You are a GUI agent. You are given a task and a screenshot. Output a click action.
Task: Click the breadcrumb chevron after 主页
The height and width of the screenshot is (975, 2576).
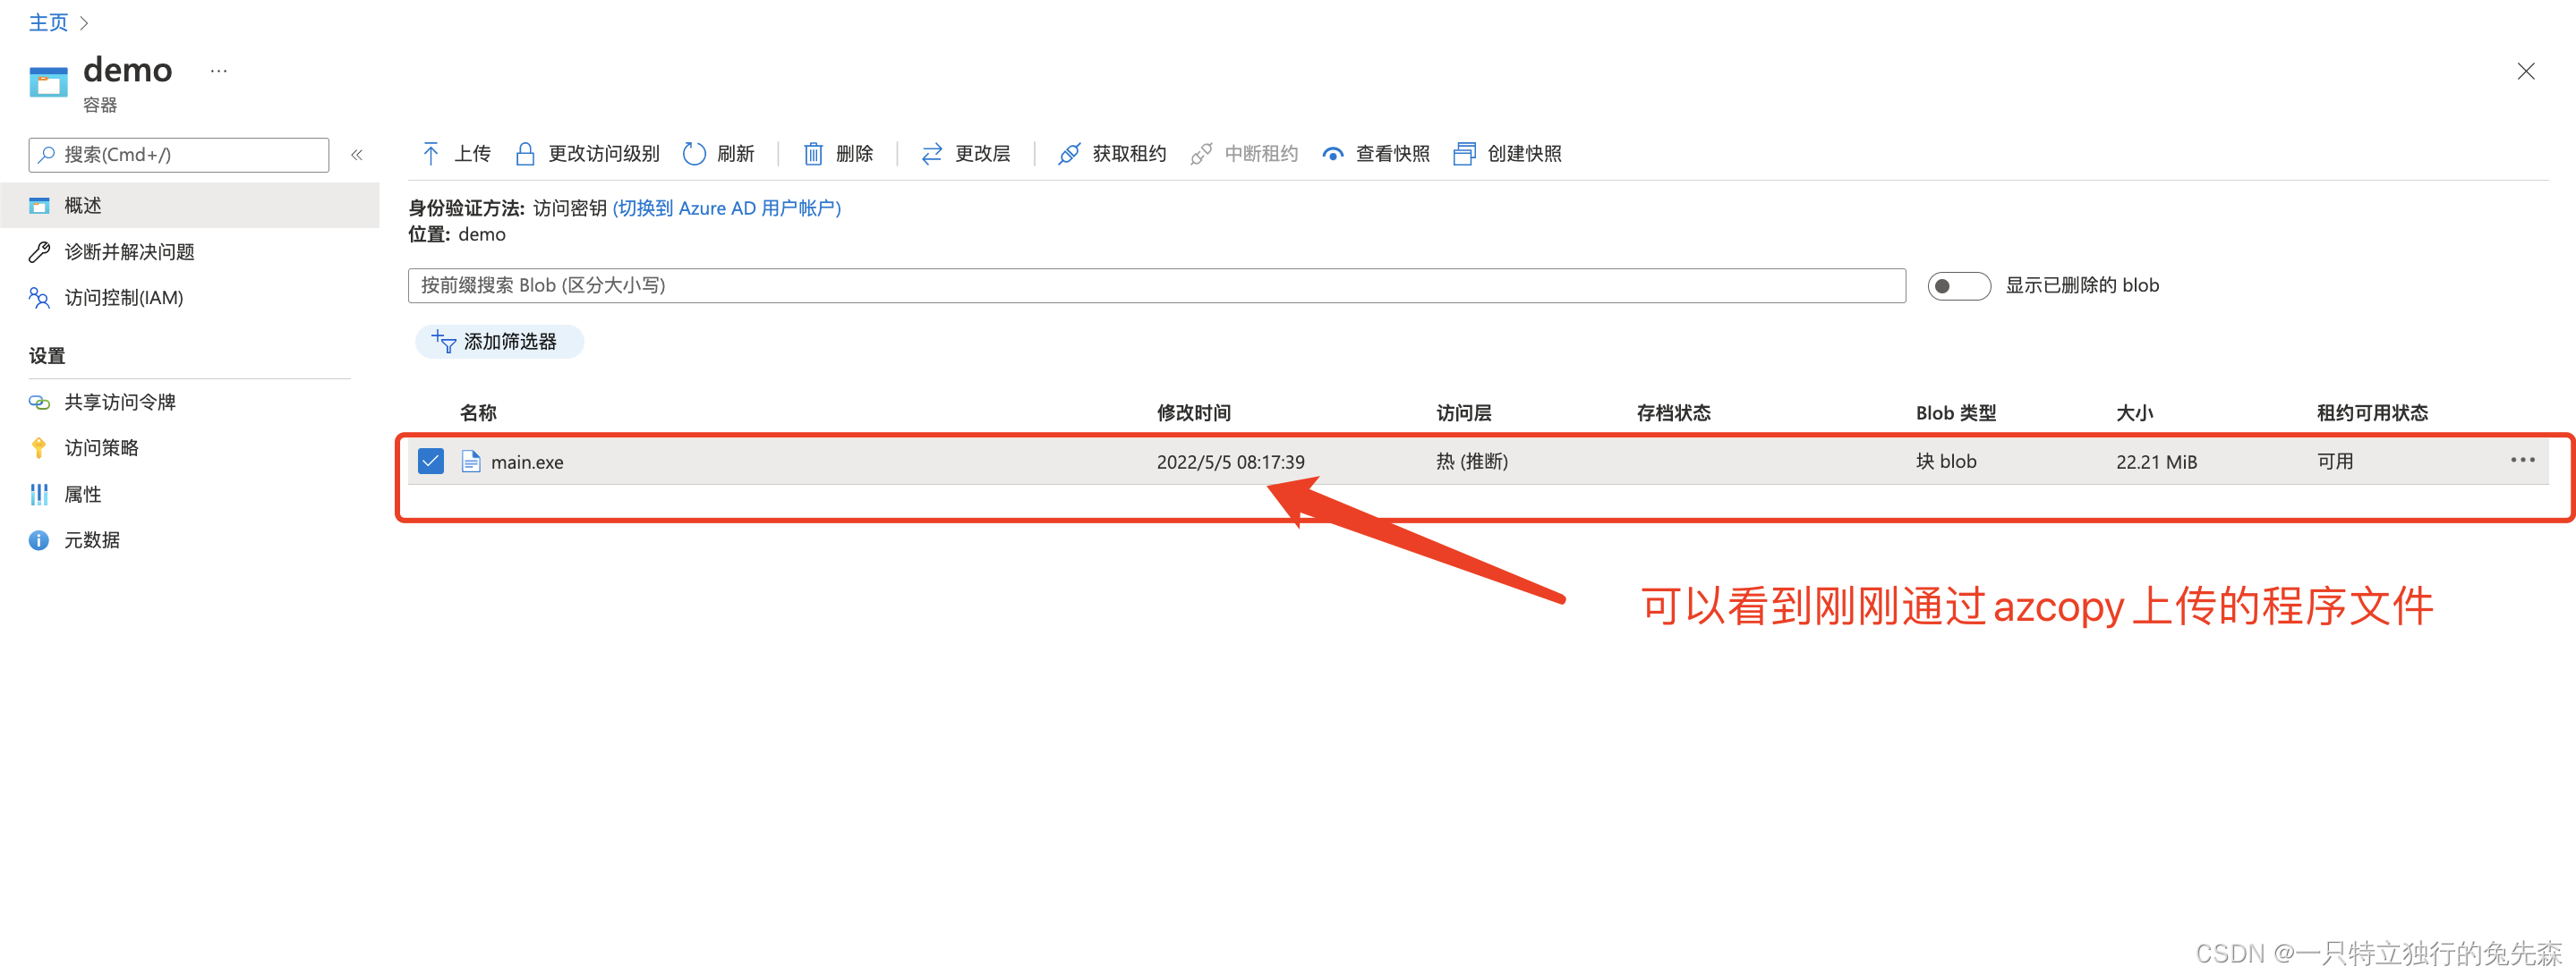tap(84, 23)
